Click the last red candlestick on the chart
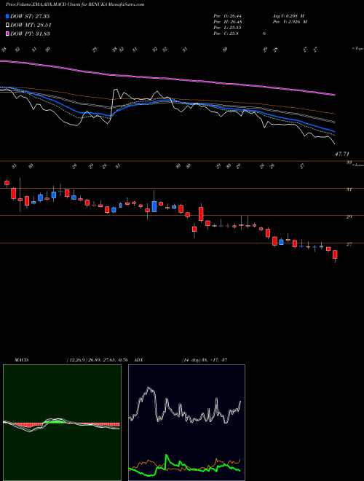Image resolution: width=364 pixels, height=481 pixels. tap(335, 254)
